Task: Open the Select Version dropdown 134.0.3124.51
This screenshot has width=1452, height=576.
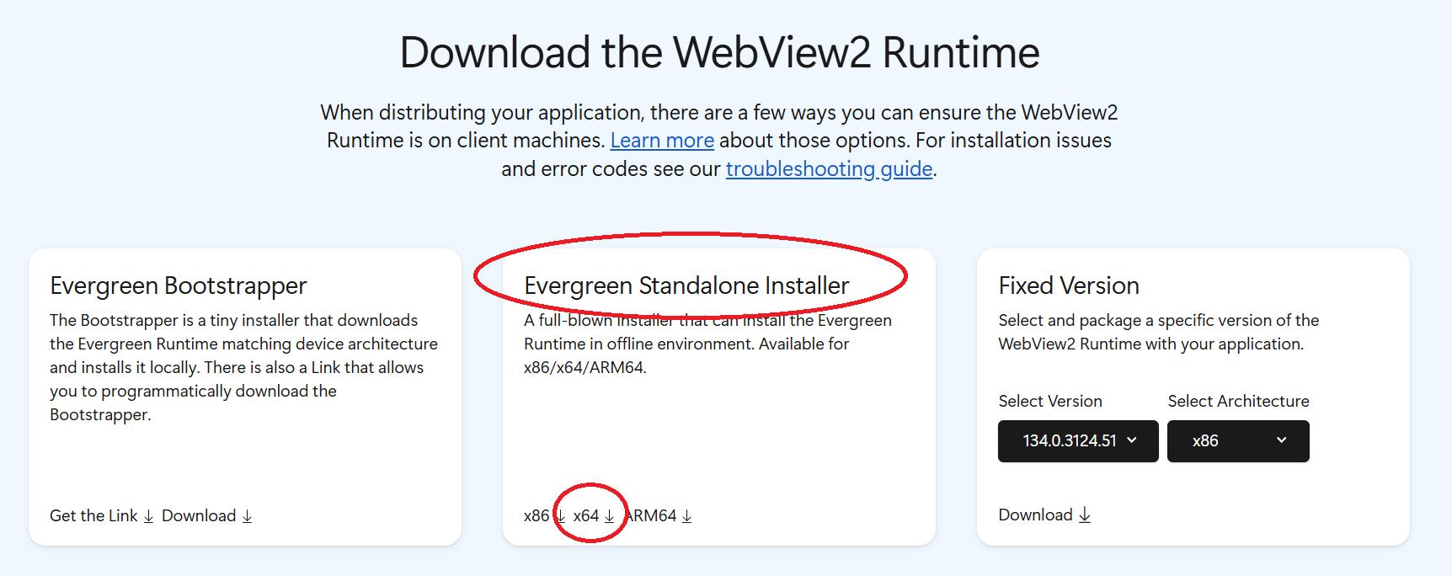Action: tap(1078, 441)
